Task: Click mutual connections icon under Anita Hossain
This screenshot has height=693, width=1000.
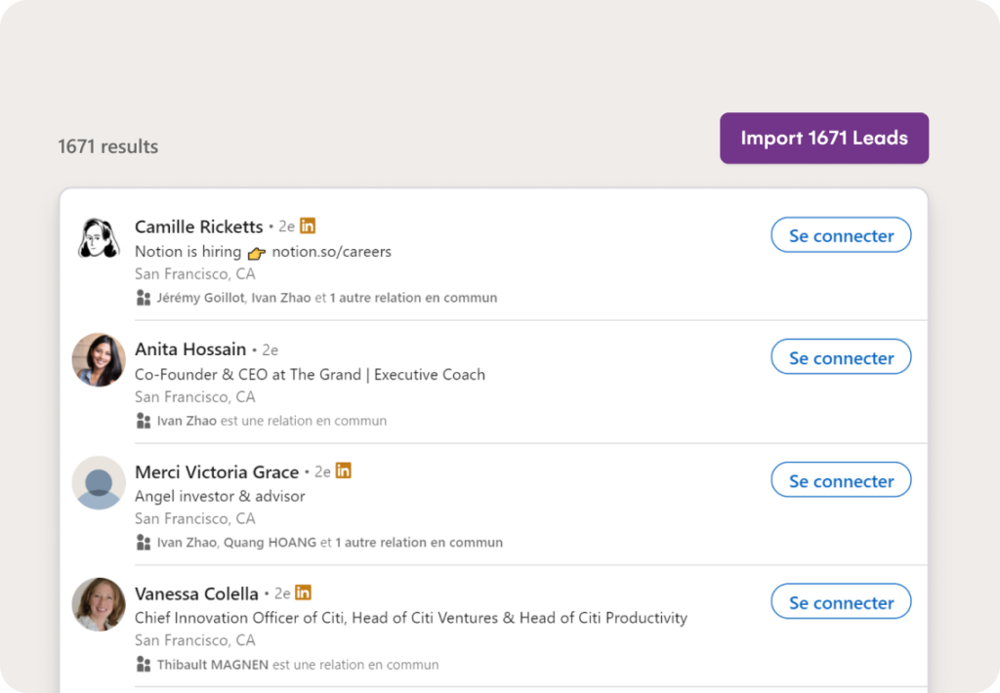Action: (144, 421)
